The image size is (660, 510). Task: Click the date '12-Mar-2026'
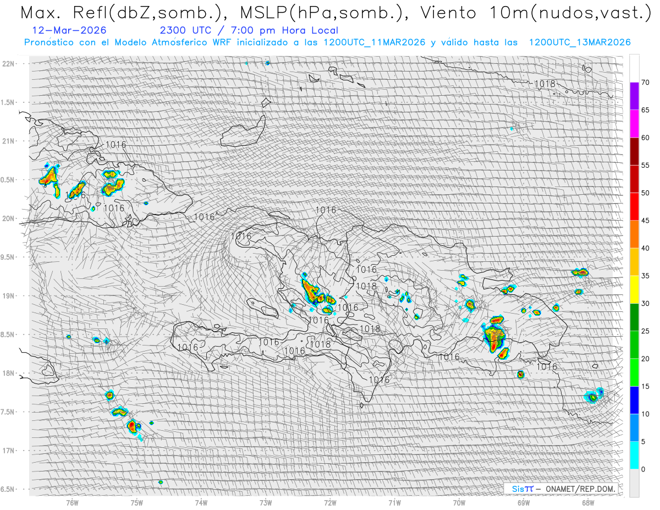coord(69,31)
